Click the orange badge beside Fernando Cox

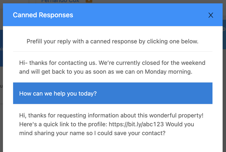pyautogui.click(x=89, y=1)
